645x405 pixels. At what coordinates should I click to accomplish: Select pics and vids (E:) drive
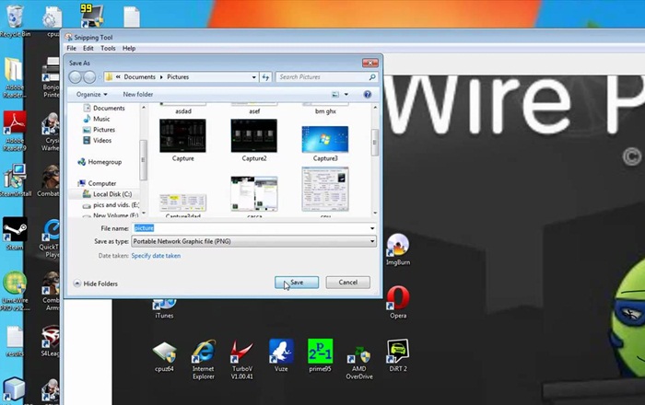point(111,205)
